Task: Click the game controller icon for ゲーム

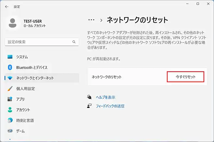Action: 10,131
